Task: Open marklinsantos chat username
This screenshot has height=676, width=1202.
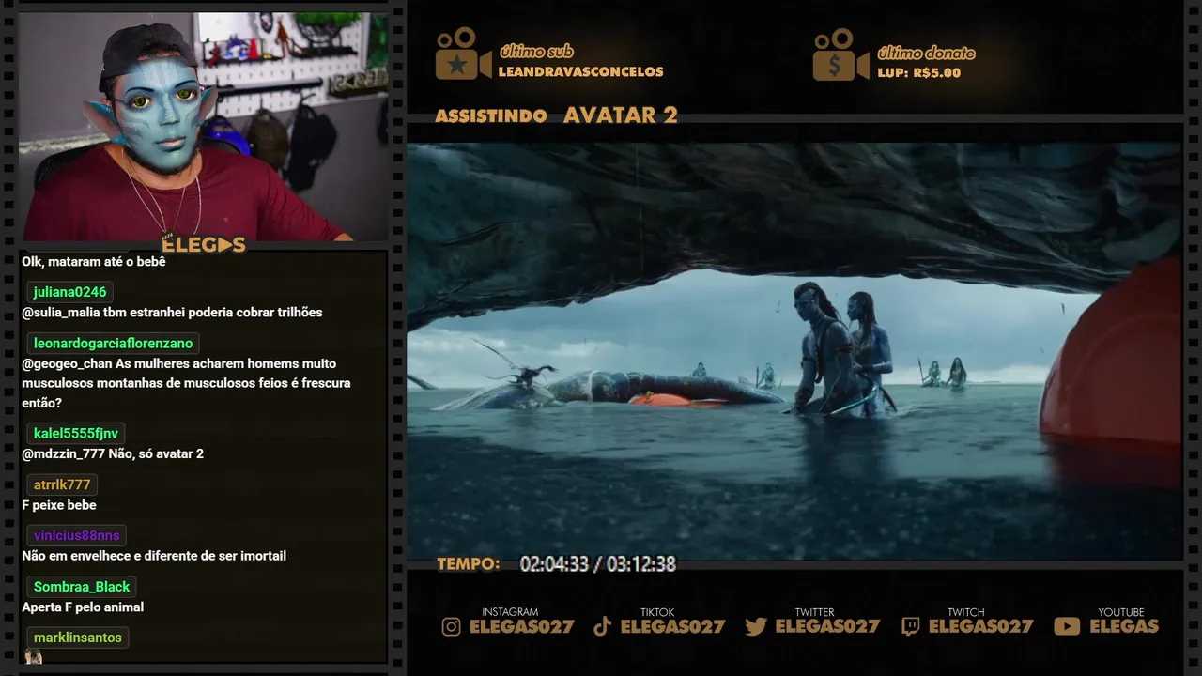Action: tap(78, 638)
